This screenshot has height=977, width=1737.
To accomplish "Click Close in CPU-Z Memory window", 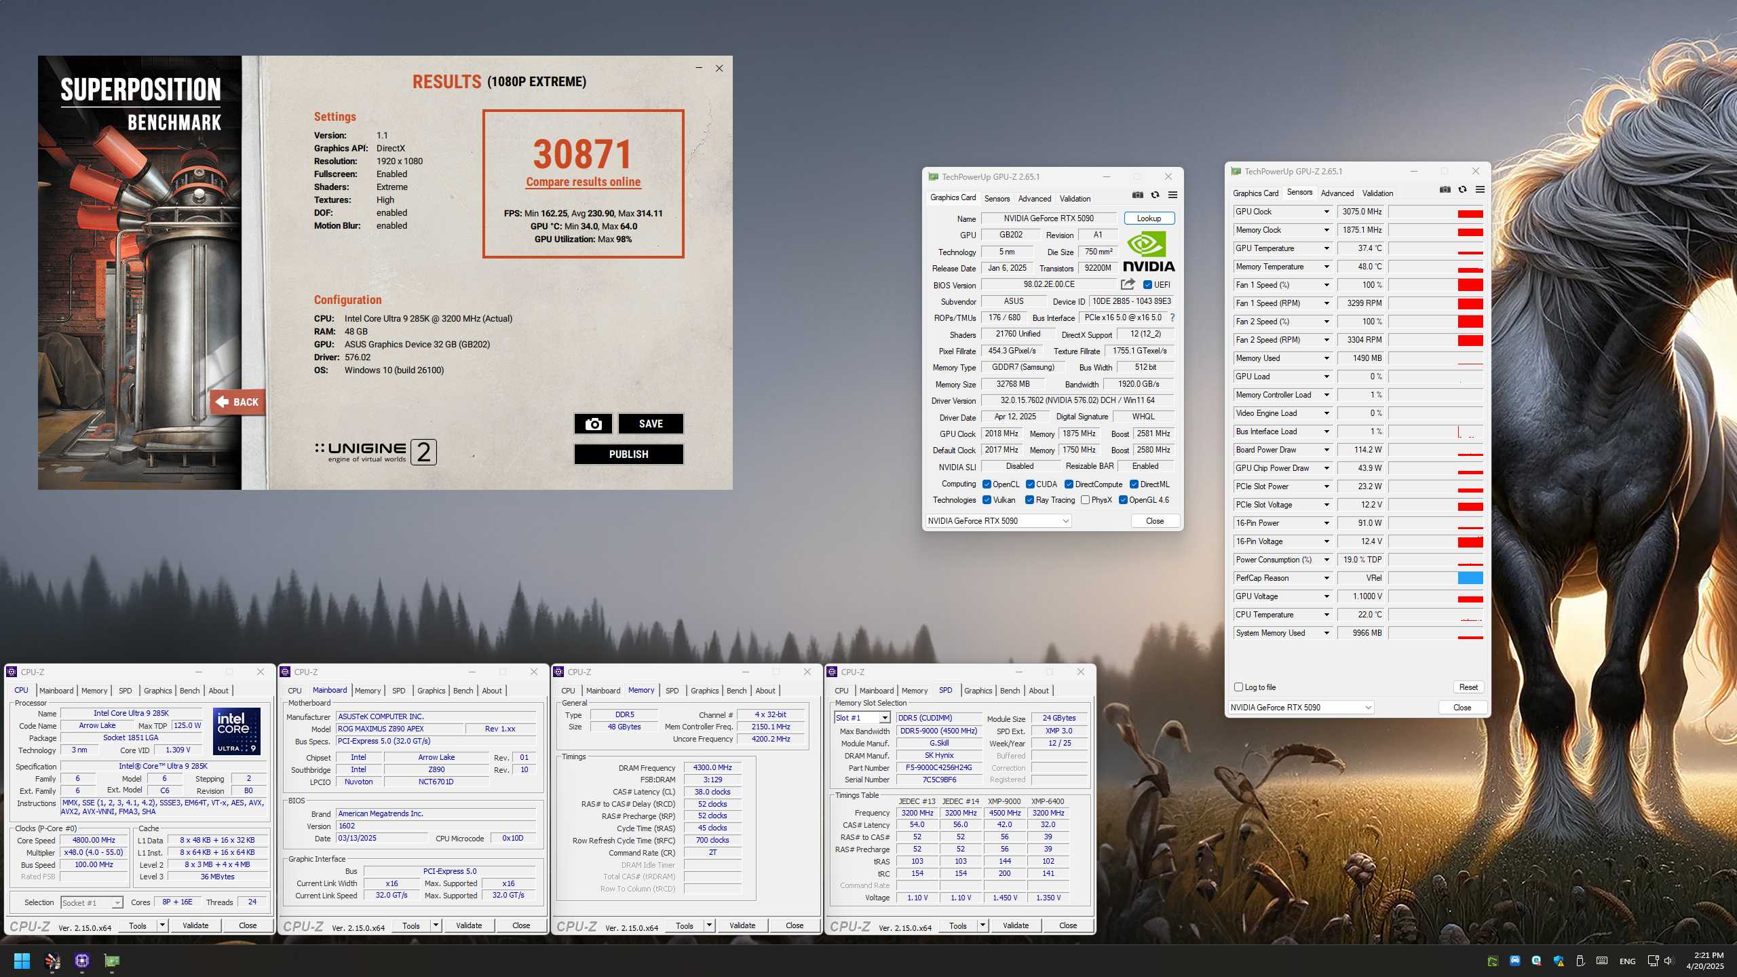I will click(x=795, y=925).
